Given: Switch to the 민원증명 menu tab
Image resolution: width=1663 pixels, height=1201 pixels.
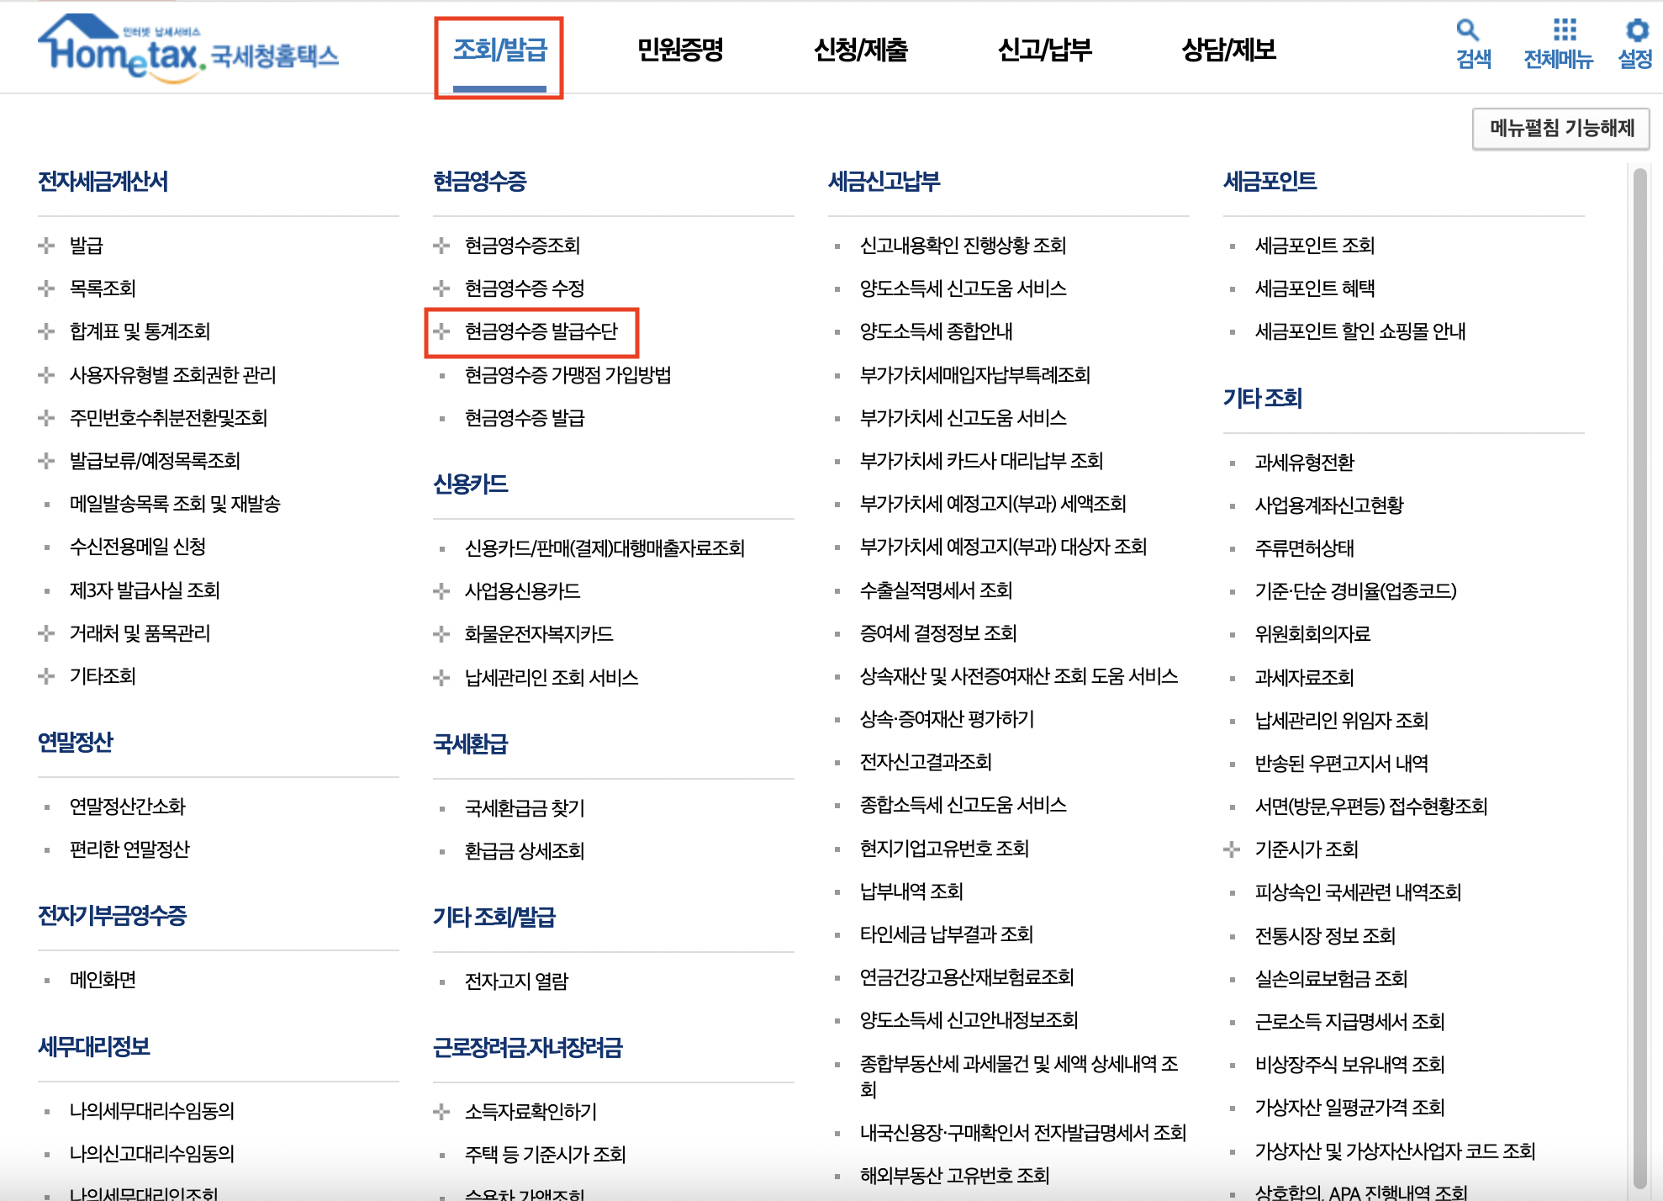Looking at the screenshot, I should (x=680, y=50).
